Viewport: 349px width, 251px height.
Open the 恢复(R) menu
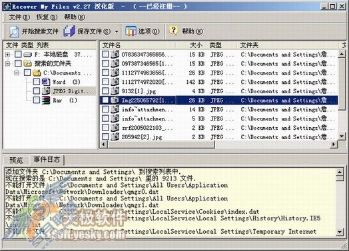click(x=47, y=17)
